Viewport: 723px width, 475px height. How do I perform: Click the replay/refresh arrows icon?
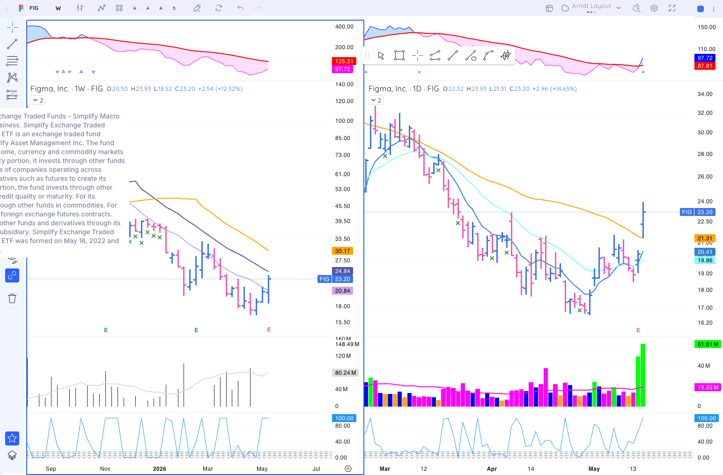tap(219, 8)
